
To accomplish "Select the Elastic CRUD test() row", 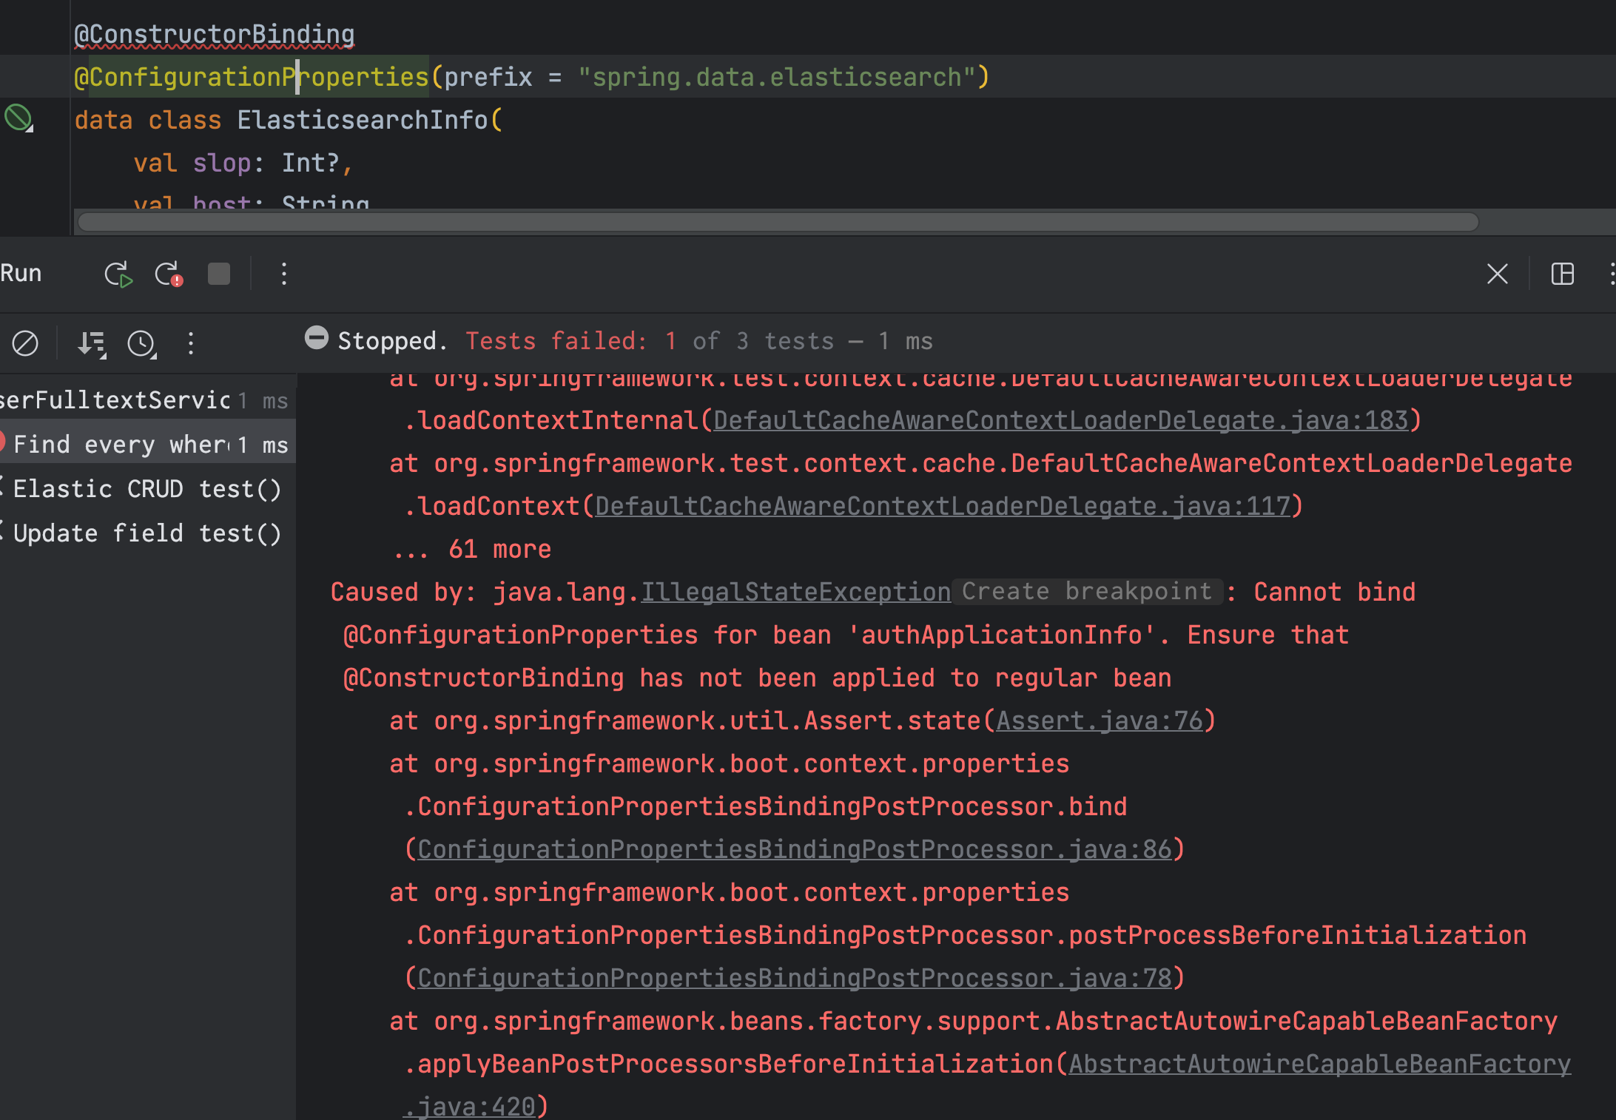I will 148,489.
